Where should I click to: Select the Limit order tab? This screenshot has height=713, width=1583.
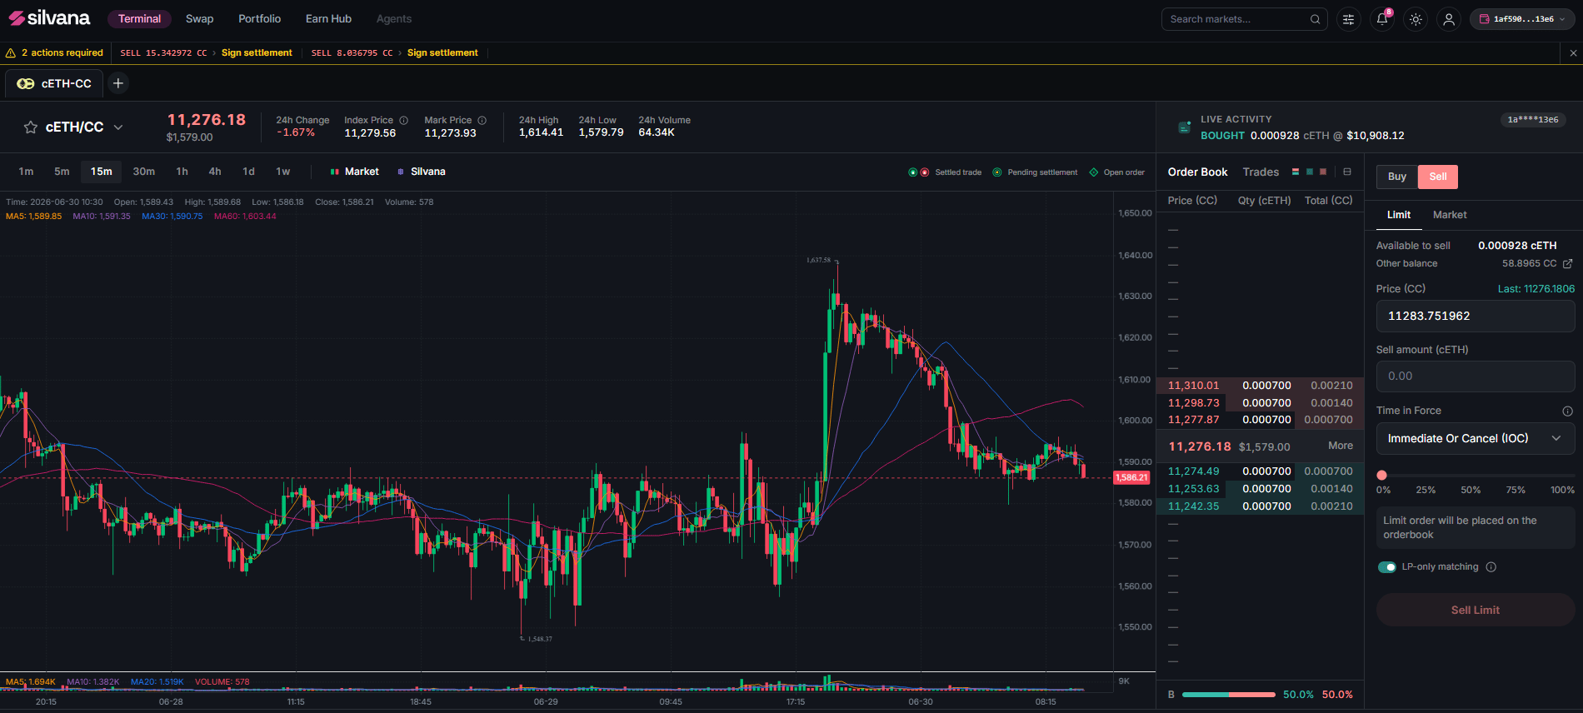1399,215
